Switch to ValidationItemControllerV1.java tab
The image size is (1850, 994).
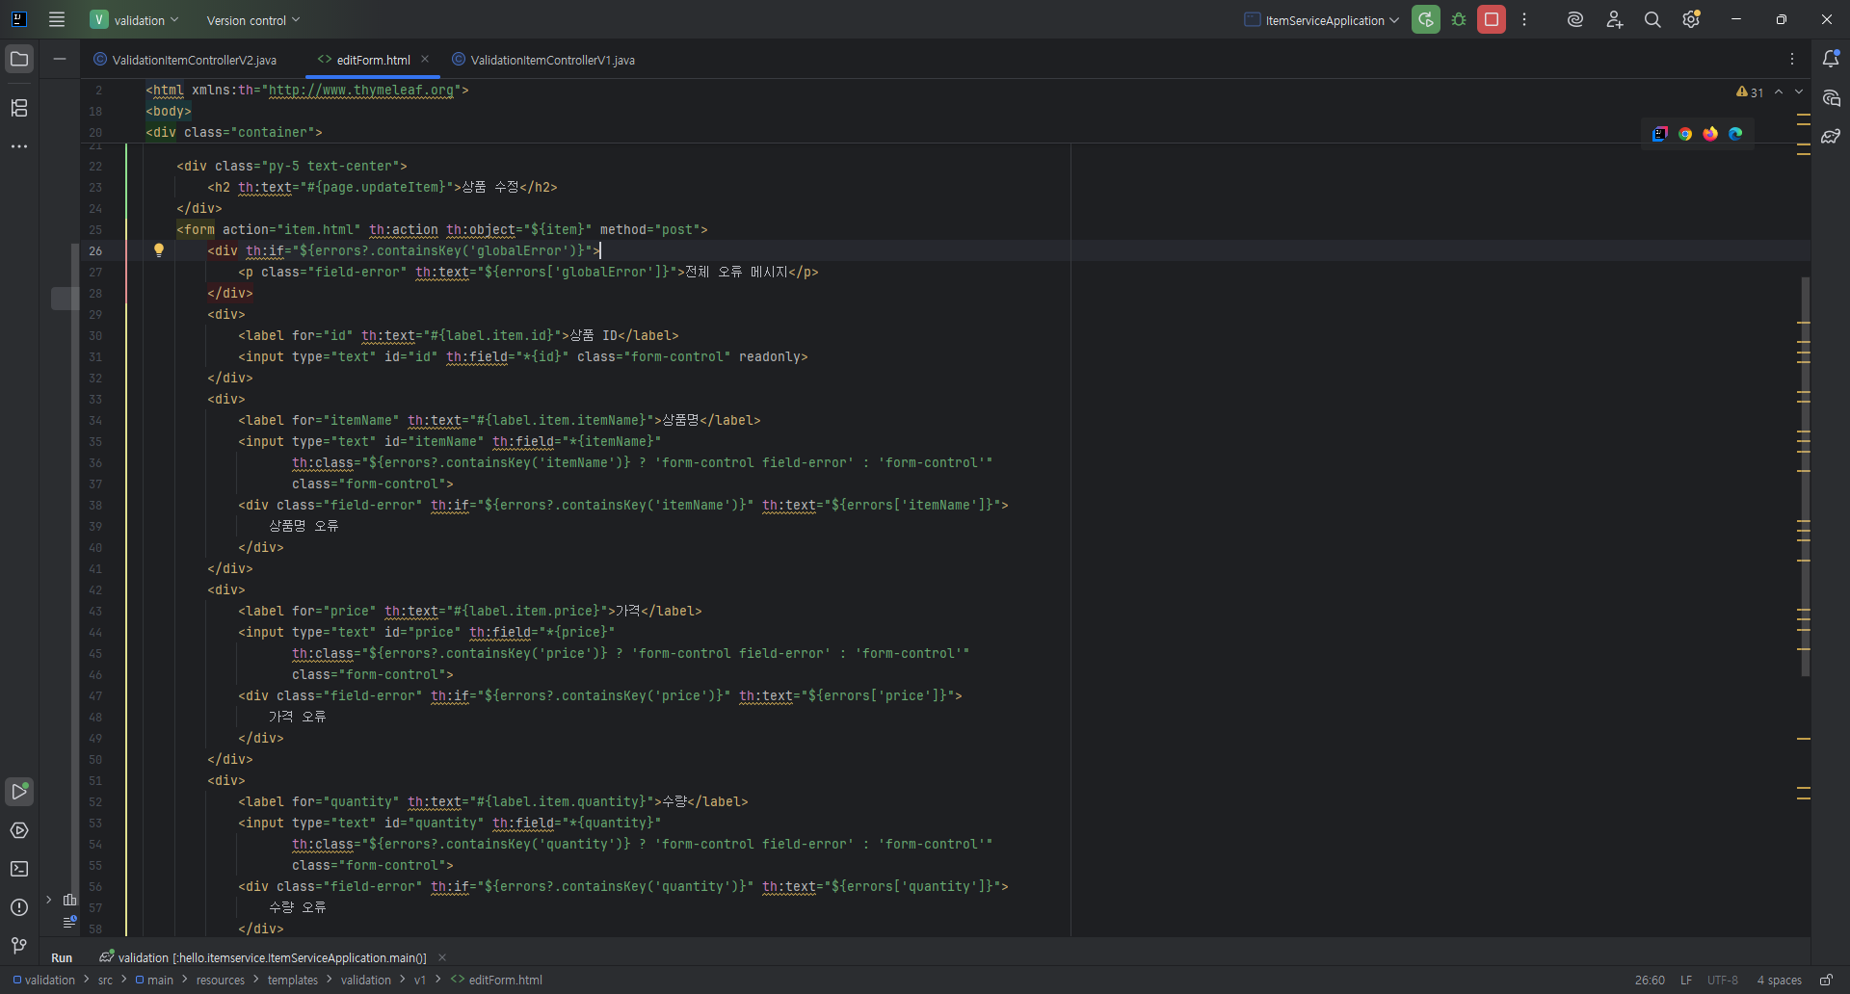543,60
